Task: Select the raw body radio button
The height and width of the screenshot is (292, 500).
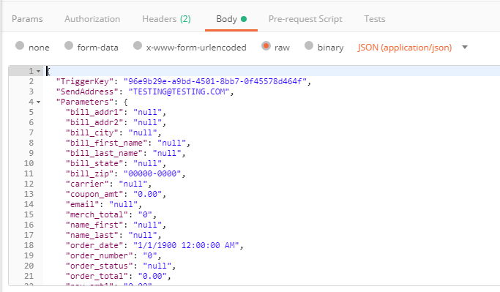Action: pyautogui.click(x=266, y=46)
